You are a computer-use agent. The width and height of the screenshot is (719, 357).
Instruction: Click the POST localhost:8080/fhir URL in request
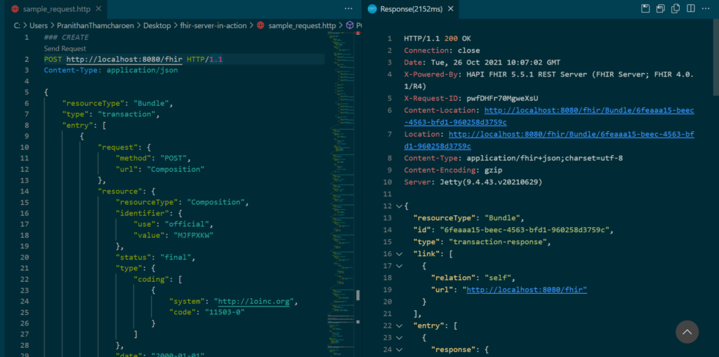[x=125, y=59]
